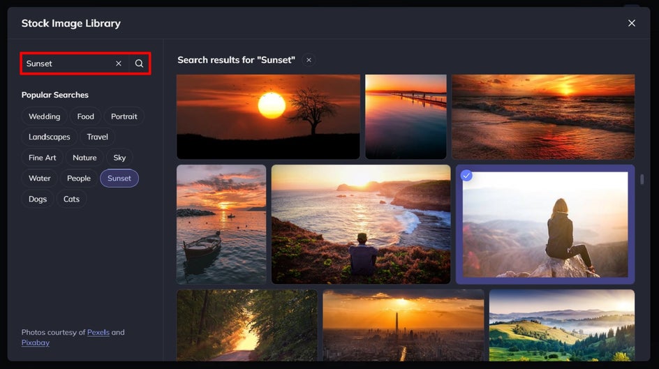The height and width of the screenshot is (369, 659).
Task: Uncheck the selected woman on rock photo
Action: pos(466,176)
